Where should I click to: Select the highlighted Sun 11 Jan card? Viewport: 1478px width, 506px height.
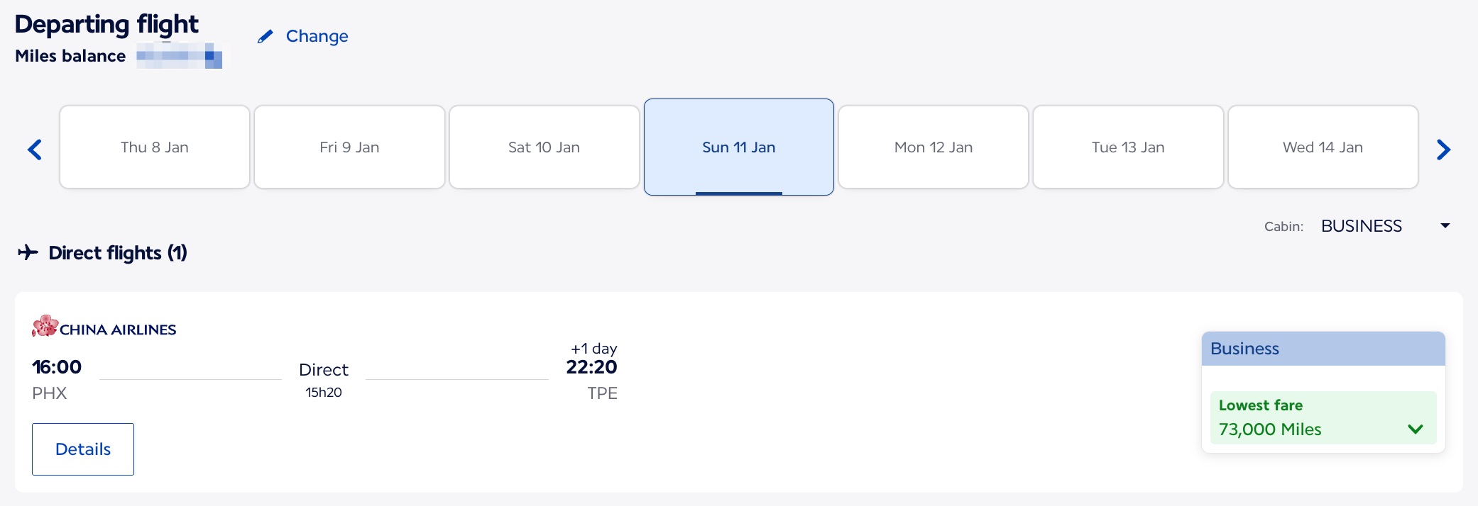[738, 147]
